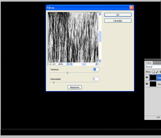Toggle lock image pixels brush icon
The image size is (161, 138).
pos(157,72)
